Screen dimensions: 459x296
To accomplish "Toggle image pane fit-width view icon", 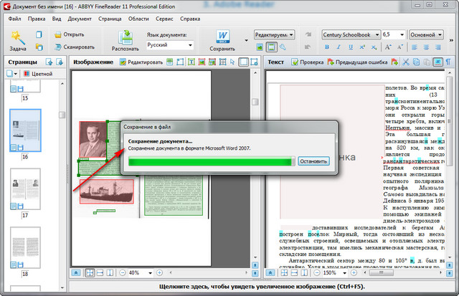I will [100, 273].
